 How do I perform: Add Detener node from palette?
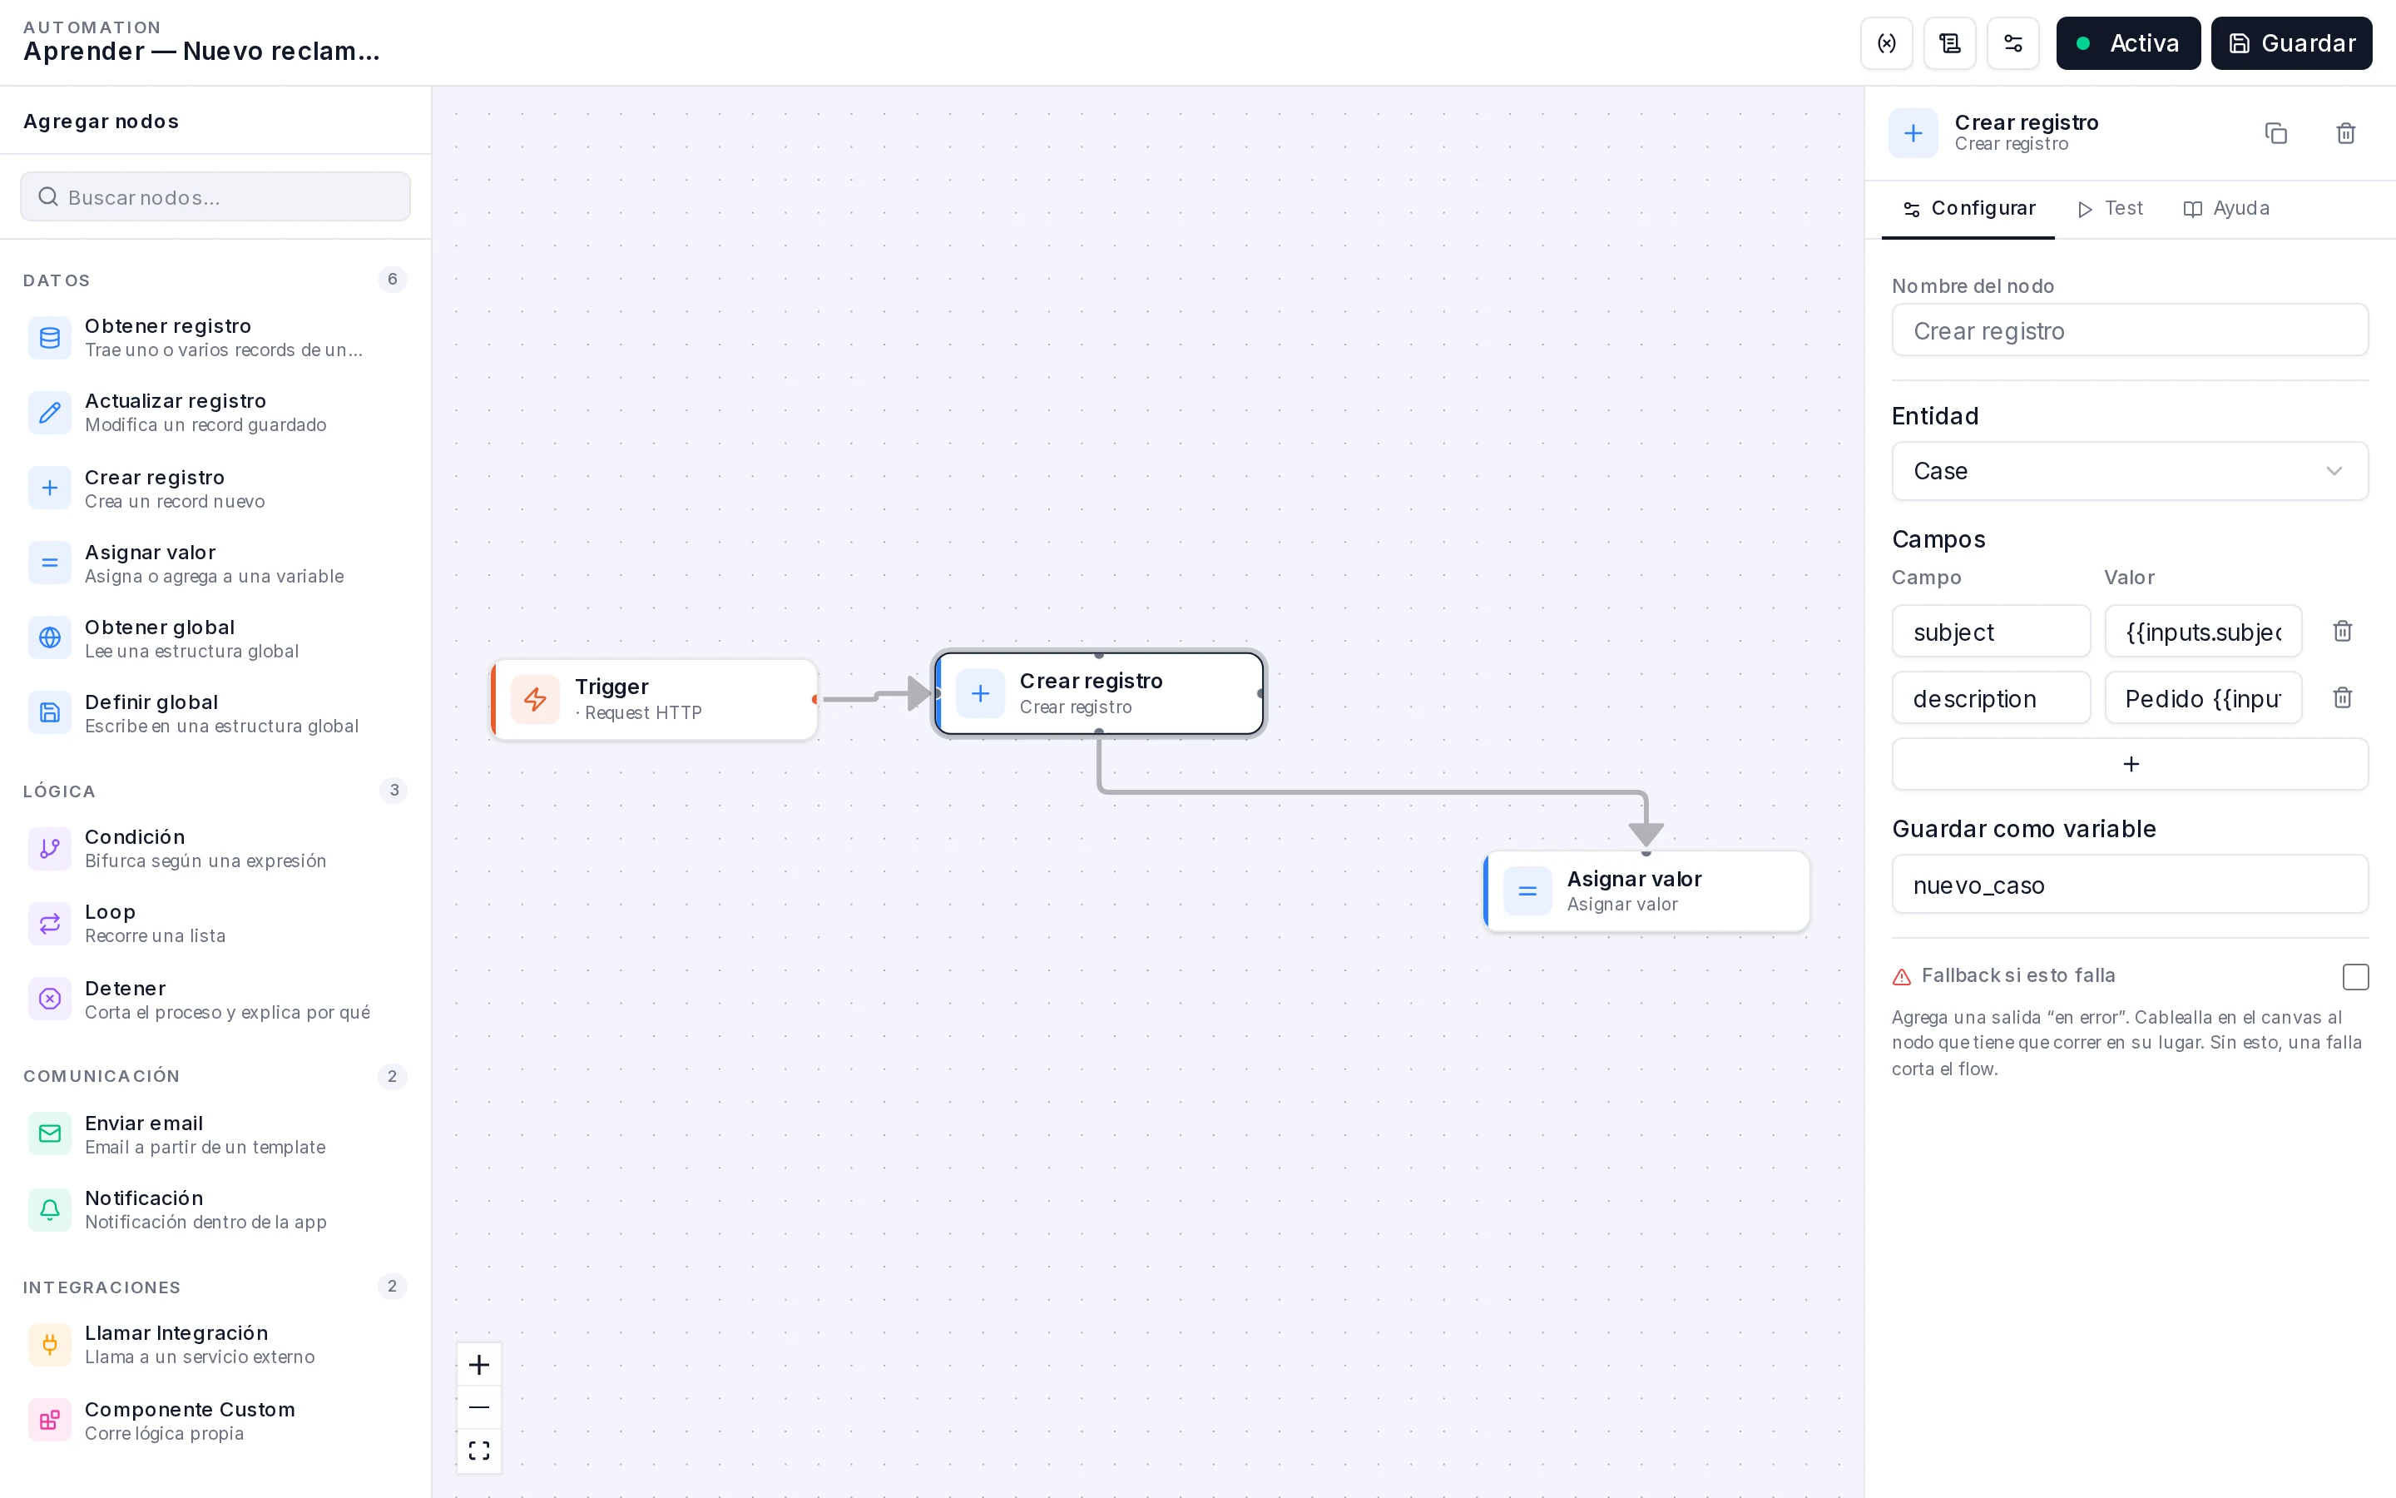tap(215, 999)
